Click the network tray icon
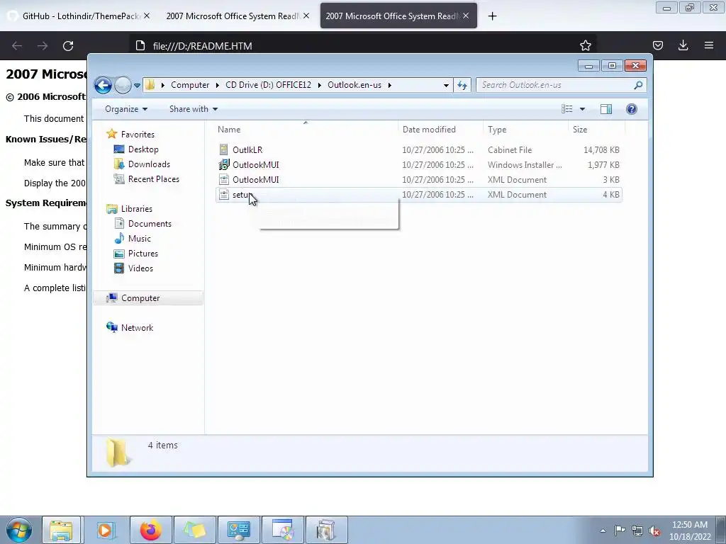 click(x=637, y=531)
